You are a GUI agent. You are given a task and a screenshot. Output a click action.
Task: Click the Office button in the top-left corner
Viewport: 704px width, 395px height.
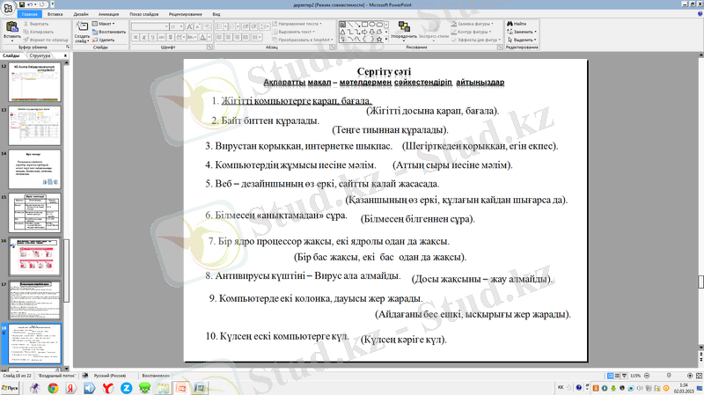8,6
